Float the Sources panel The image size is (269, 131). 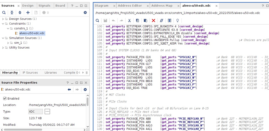(86, 6)
